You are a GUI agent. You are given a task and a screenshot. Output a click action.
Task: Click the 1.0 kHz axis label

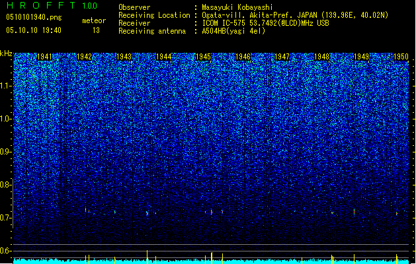coord(6,119)
